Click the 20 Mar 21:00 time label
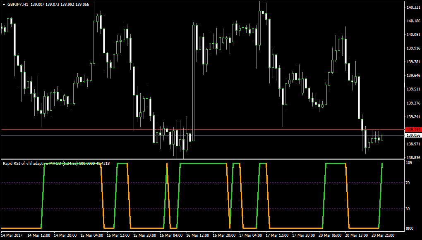422x240 pixels. 383,235
